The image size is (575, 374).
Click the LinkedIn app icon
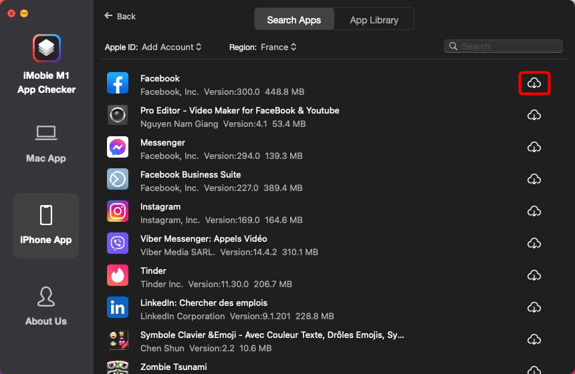coord(118,307)
